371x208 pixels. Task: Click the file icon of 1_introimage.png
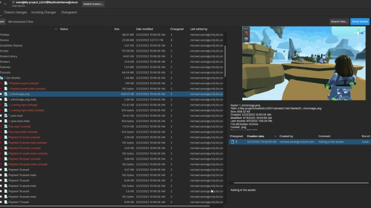pyautogui.click(x=6, y=94)
